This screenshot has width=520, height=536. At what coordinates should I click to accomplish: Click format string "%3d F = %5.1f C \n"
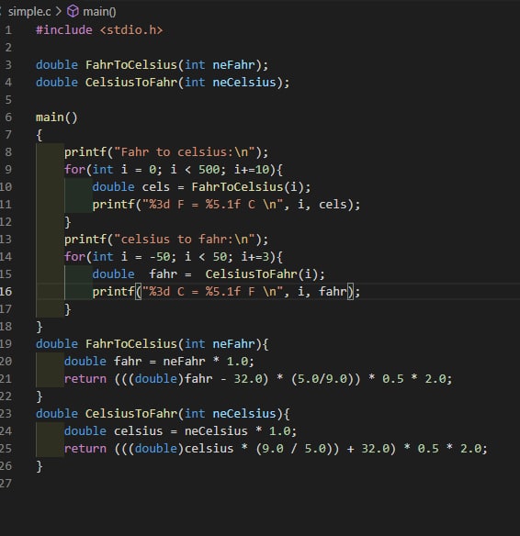212,205
